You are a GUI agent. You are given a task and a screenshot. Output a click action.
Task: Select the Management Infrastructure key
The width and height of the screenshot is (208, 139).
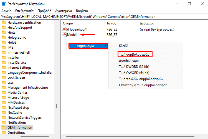(27, 88)
